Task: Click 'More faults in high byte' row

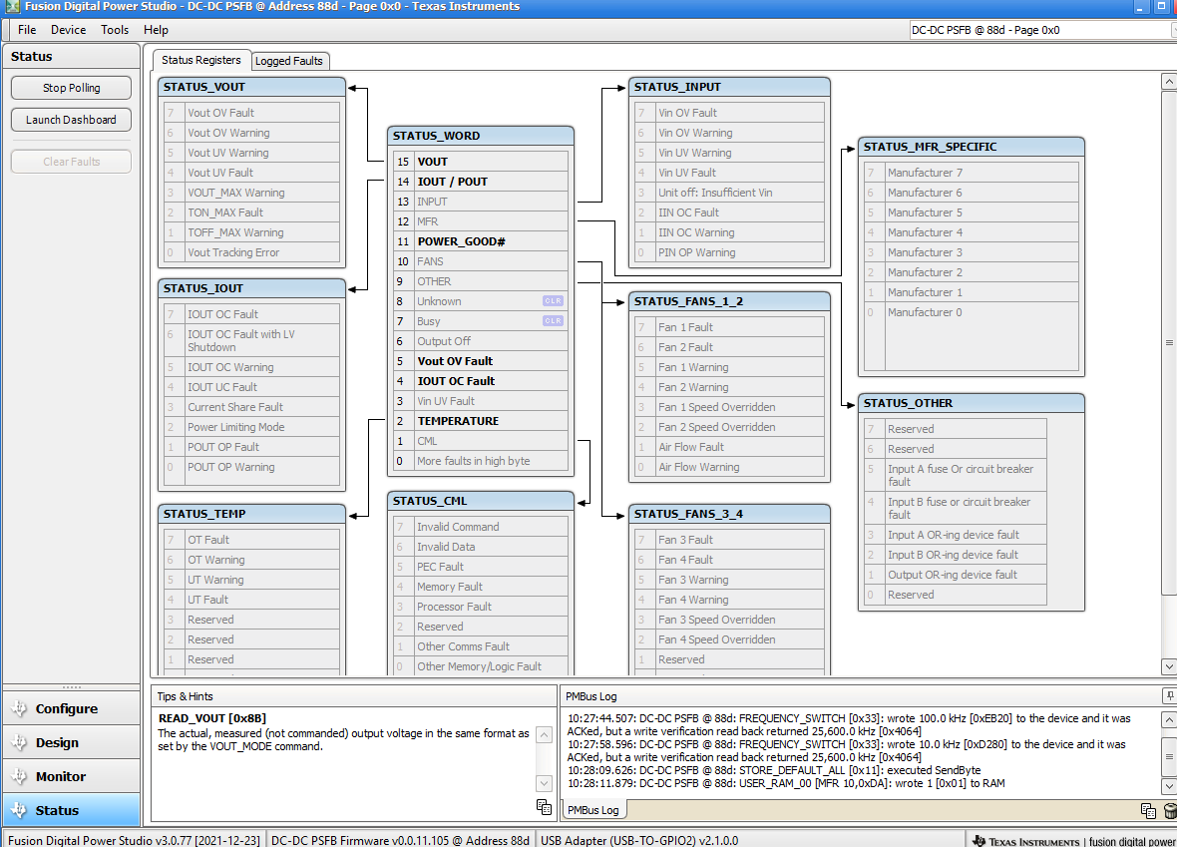Action: [481, 461]
